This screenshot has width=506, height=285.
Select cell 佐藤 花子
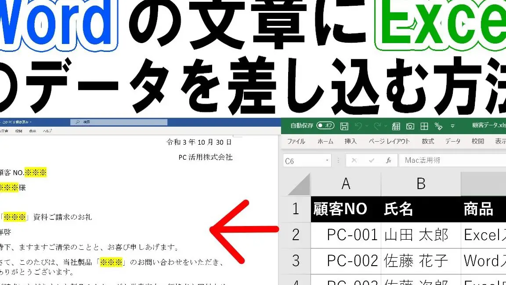[x=421, y=261]
